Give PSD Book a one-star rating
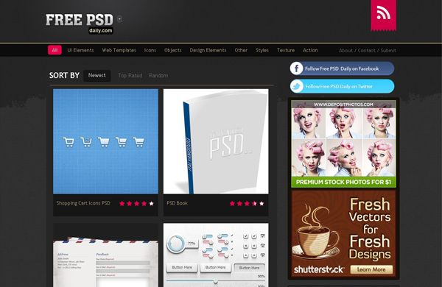 click(232, 203)
